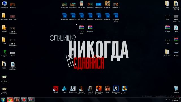
Task: Open the samp shortcut icon
Action: 107,89
